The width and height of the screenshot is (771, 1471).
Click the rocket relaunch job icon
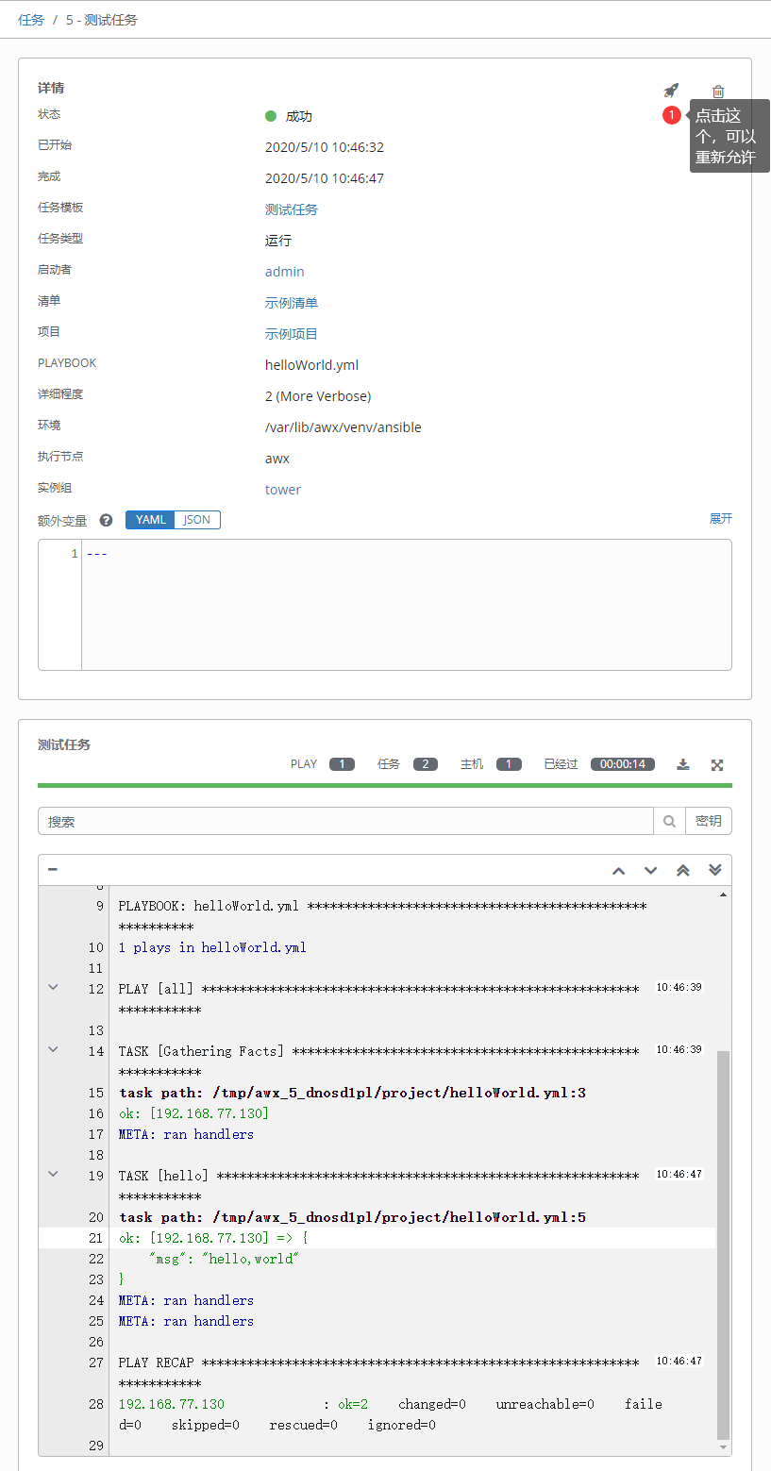pos(671,91)
